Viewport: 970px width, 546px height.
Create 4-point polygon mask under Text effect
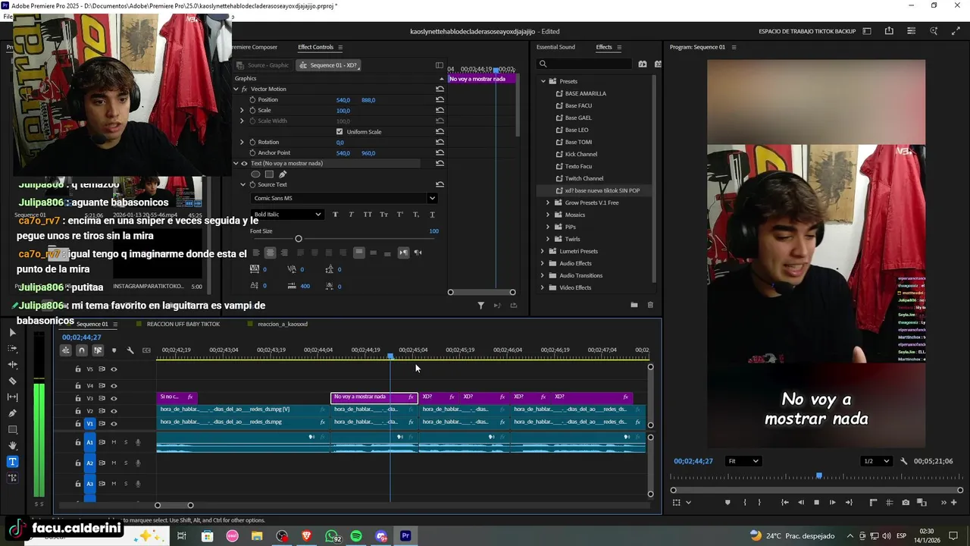pyautogui.click(x=269, y=174)
